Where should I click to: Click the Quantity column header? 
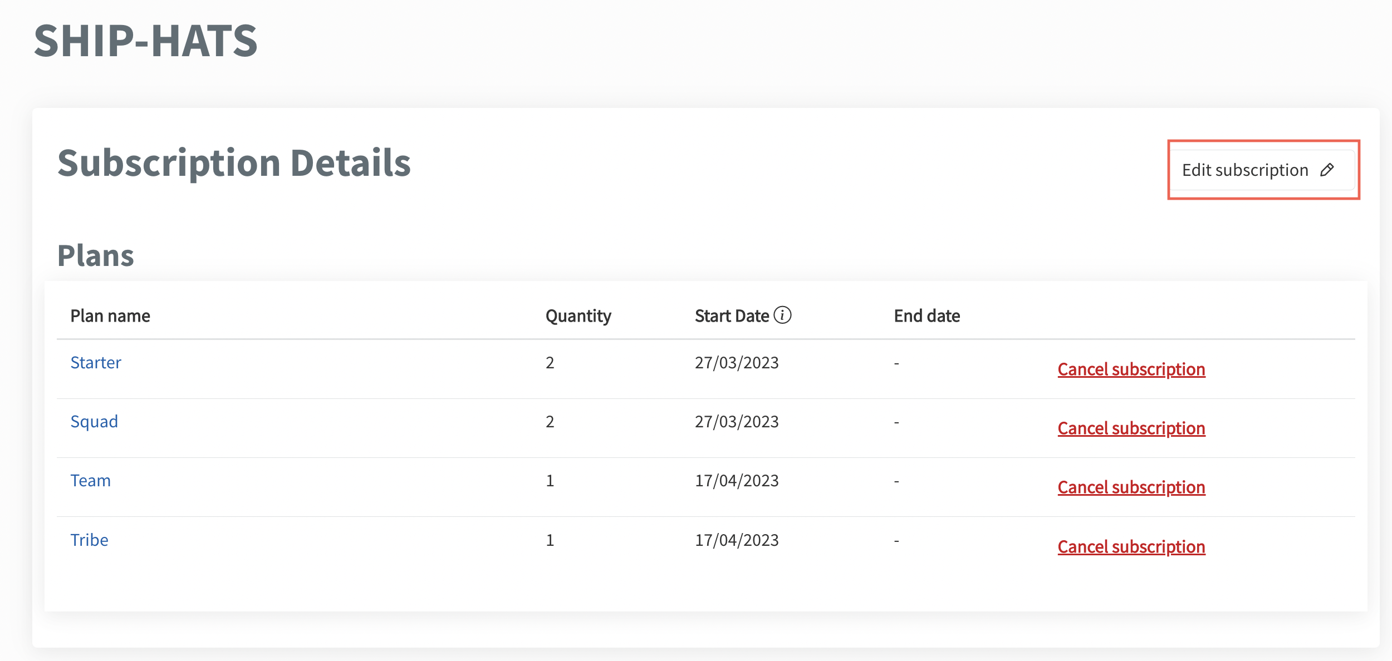point(578,316)
